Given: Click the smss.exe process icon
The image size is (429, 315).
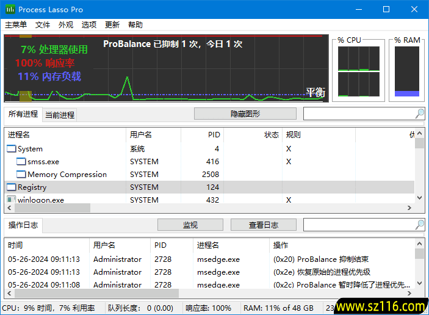Looking at the screenshot, I should tap(21, 162).
